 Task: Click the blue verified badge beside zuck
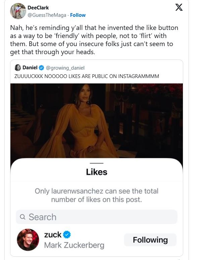click(x=67, y=235)
